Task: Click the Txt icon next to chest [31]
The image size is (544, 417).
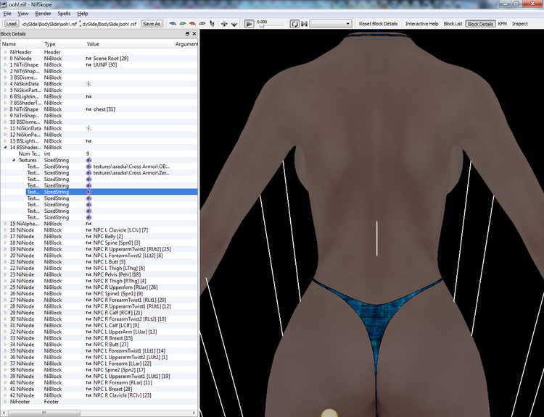Action: (x=88, y=109)
